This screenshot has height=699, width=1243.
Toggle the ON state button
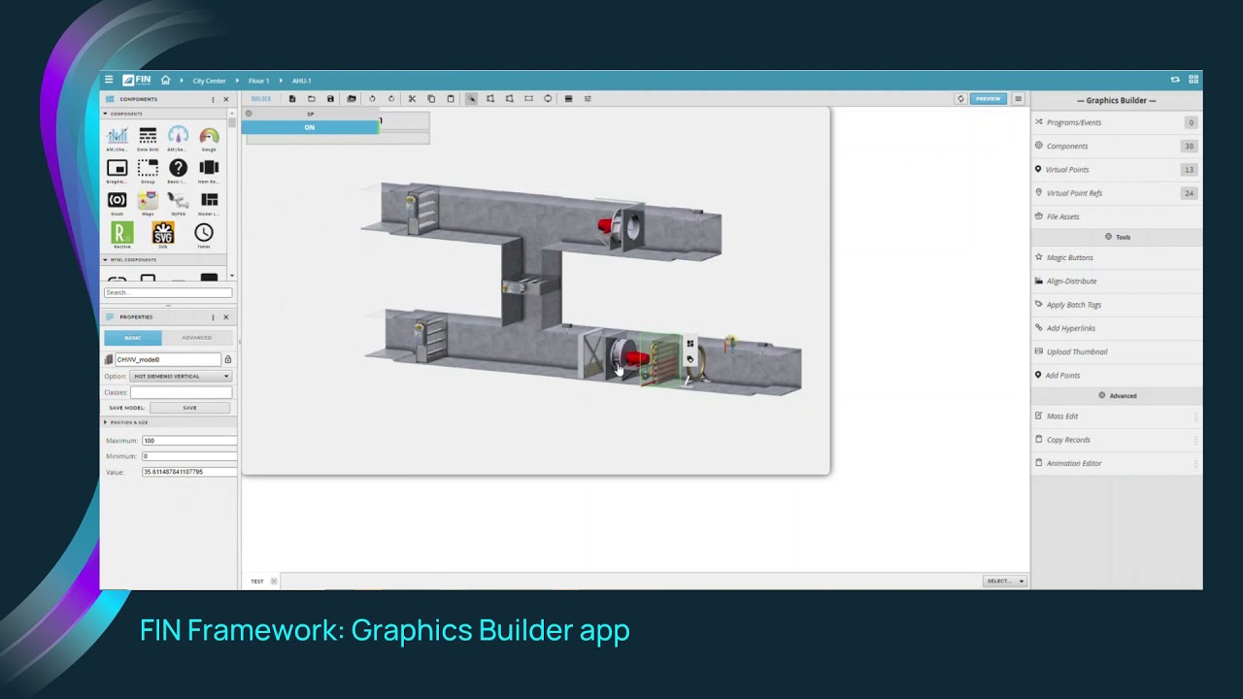click(310, 127)
